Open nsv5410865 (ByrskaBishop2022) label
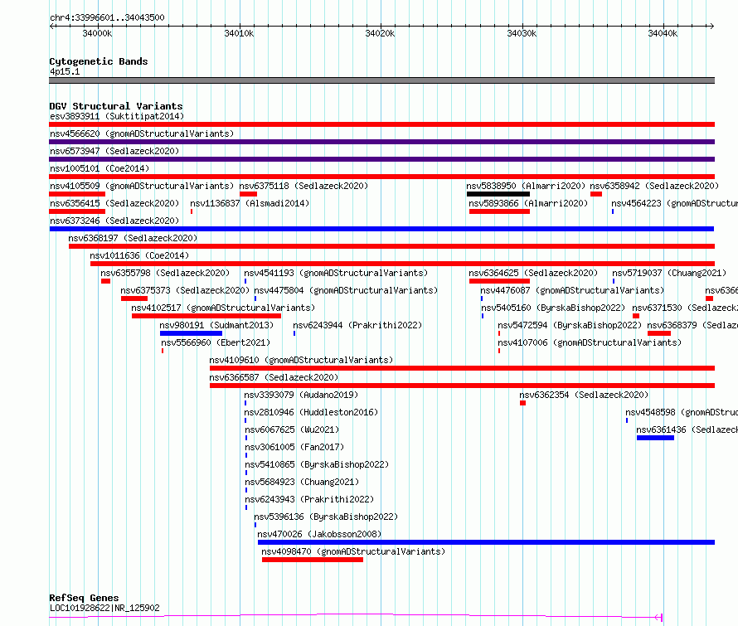 (317, 464)
